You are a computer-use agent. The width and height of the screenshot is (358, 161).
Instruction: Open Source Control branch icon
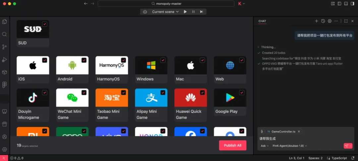coord(4,47)
